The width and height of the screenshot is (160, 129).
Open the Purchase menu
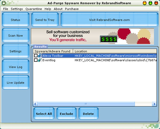pyautogui.click(x=72, y=9)
